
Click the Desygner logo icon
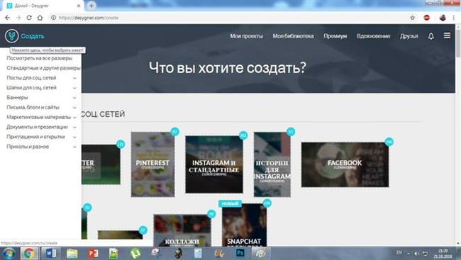11,36
